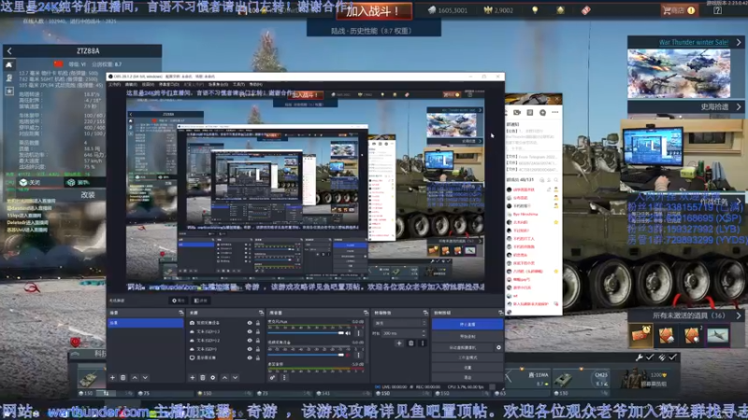
Task: Open advanced audio properties in mixer footer
Action: [272, 378]
